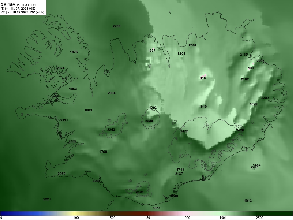
Task: Click the VT 12Z (+6 h) valid time
Action: pyautogui.click(x=23, y=12)
